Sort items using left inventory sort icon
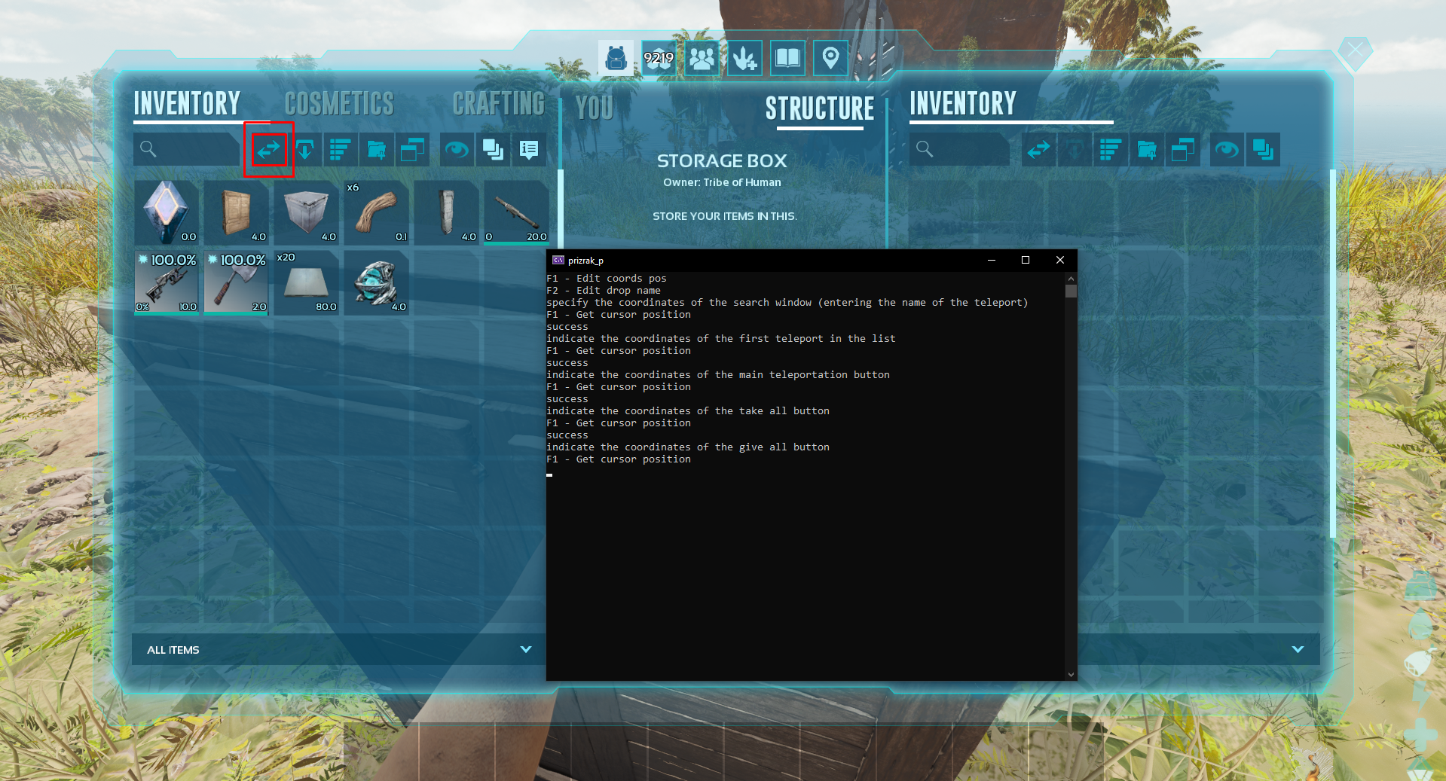Screen dimensions: 1446x781 (341, 150)
